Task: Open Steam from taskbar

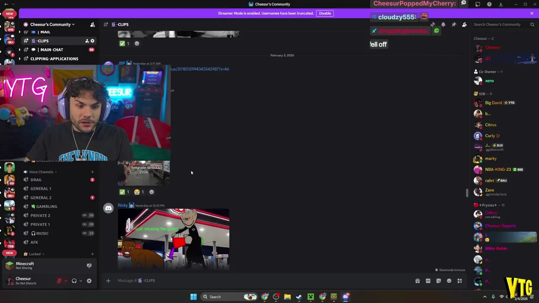Action: [299, 297]
